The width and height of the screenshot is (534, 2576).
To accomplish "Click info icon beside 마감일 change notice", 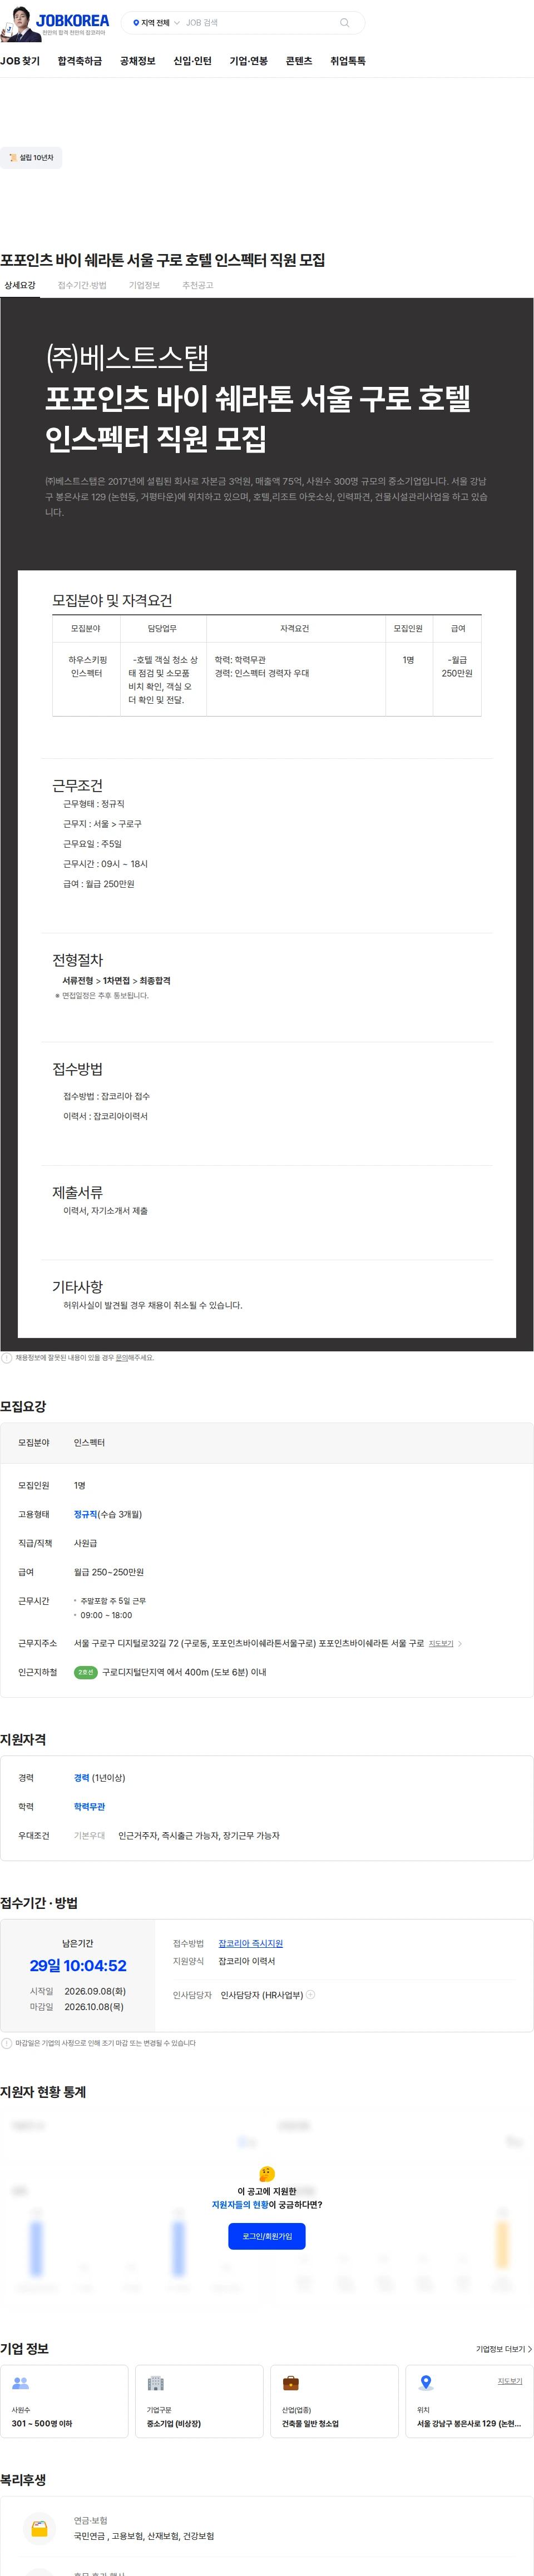I will 6,2043.
